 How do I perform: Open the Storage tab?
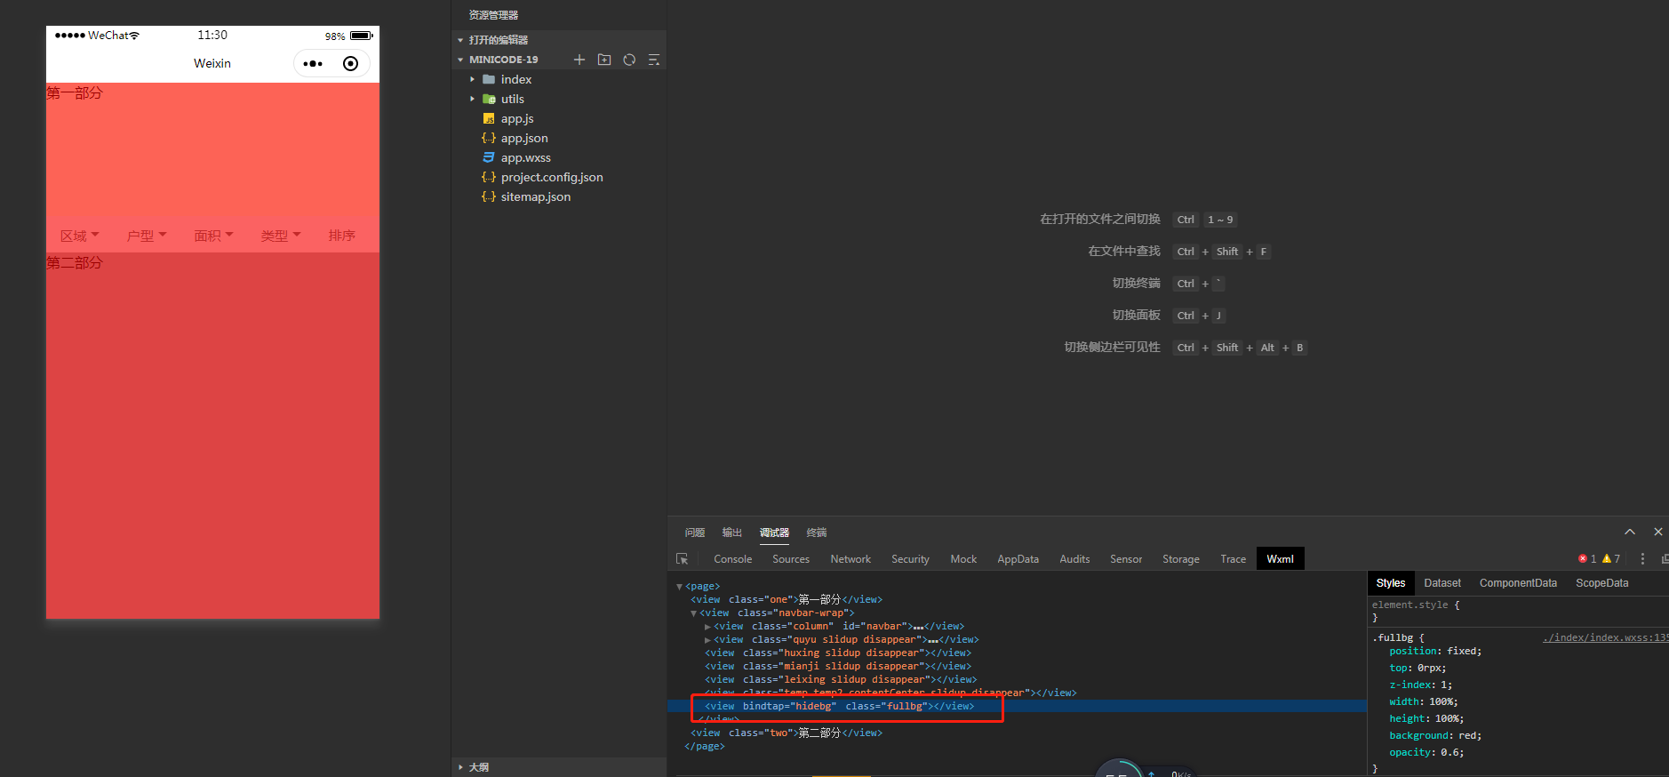point(1181,559)
